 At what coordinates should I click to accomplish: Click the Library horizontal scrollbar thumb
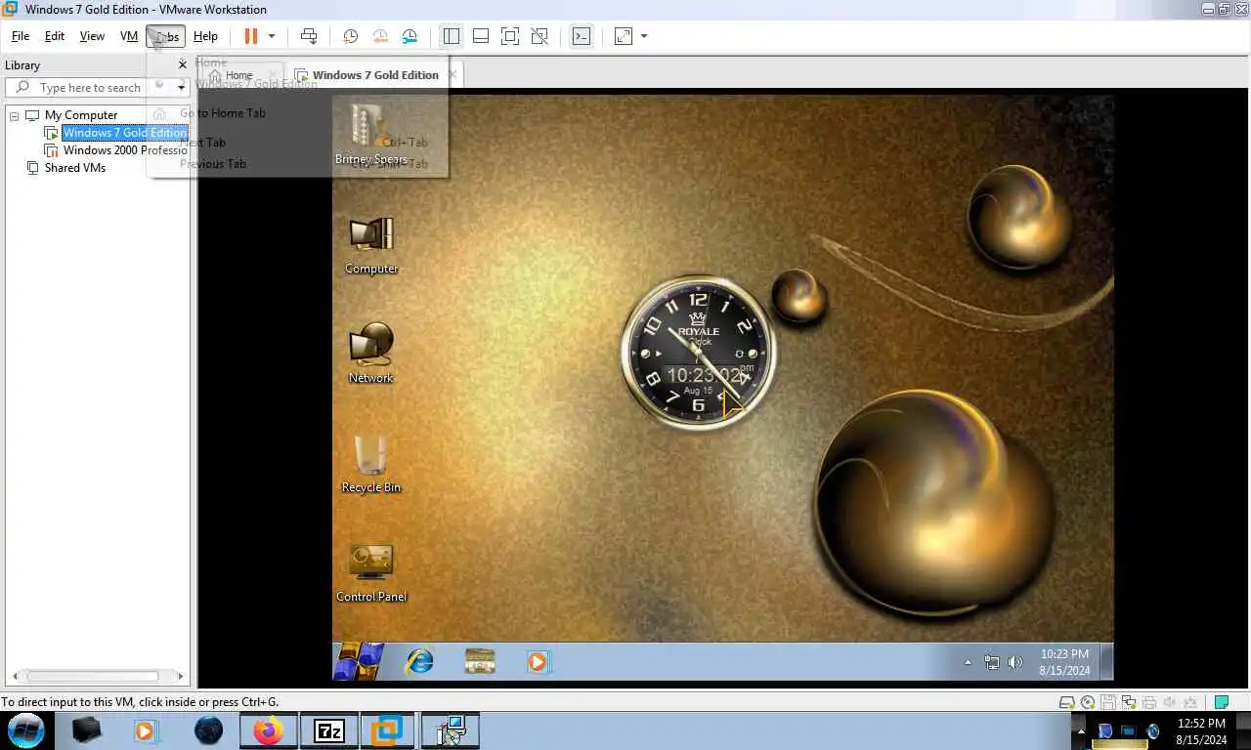92,676
